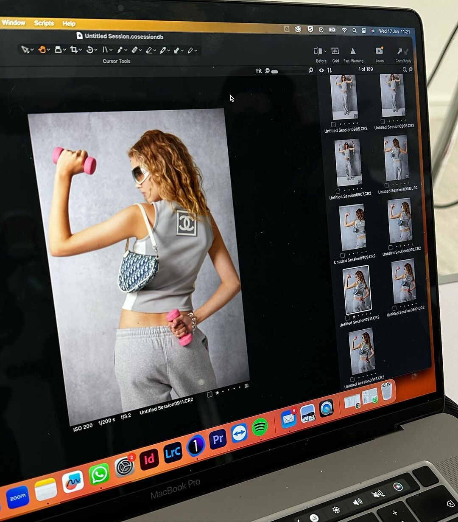Image resolution: width=458 pixels, height=522 pixels.
Task: Expand the Annotations pencil tool dropdown arrow
Action: pos(196,51)
